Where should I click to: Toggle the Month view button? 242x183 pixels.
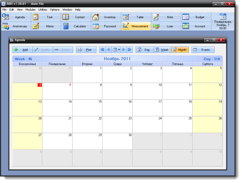(180, 50)
